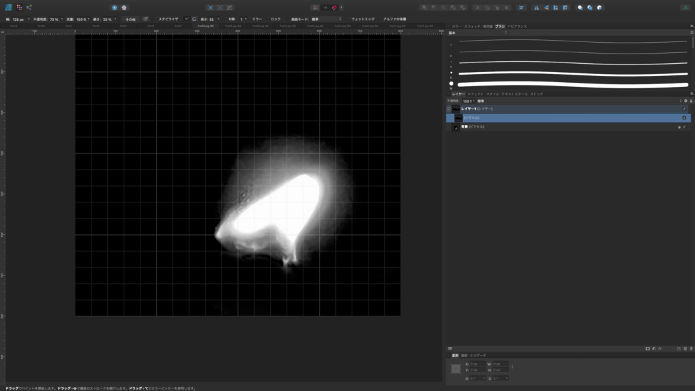Screen dimensions: 695x391
Task: Open the エフェクト tab
Action: (x=476, y=94)
